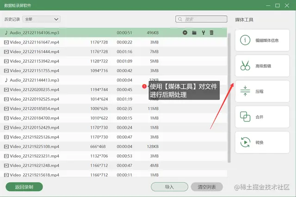The width and height of the screenshot is (296, 197).
Task: Click resolution 1176*728 of Video_221221161647.mp4
Action: coord(99,42)
